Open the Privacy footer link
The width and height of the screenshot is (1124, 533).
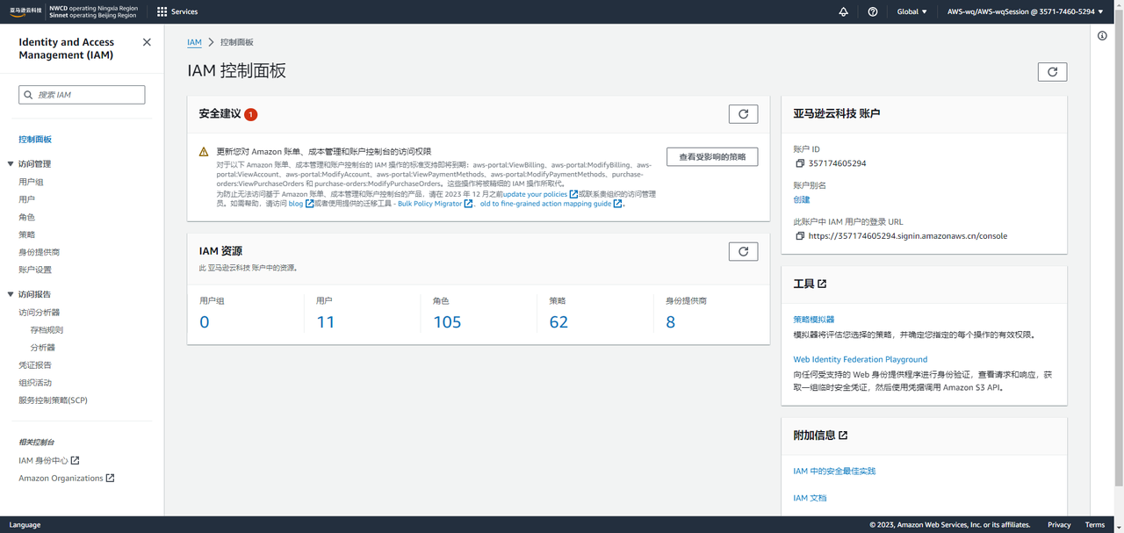coord(1059,525)
